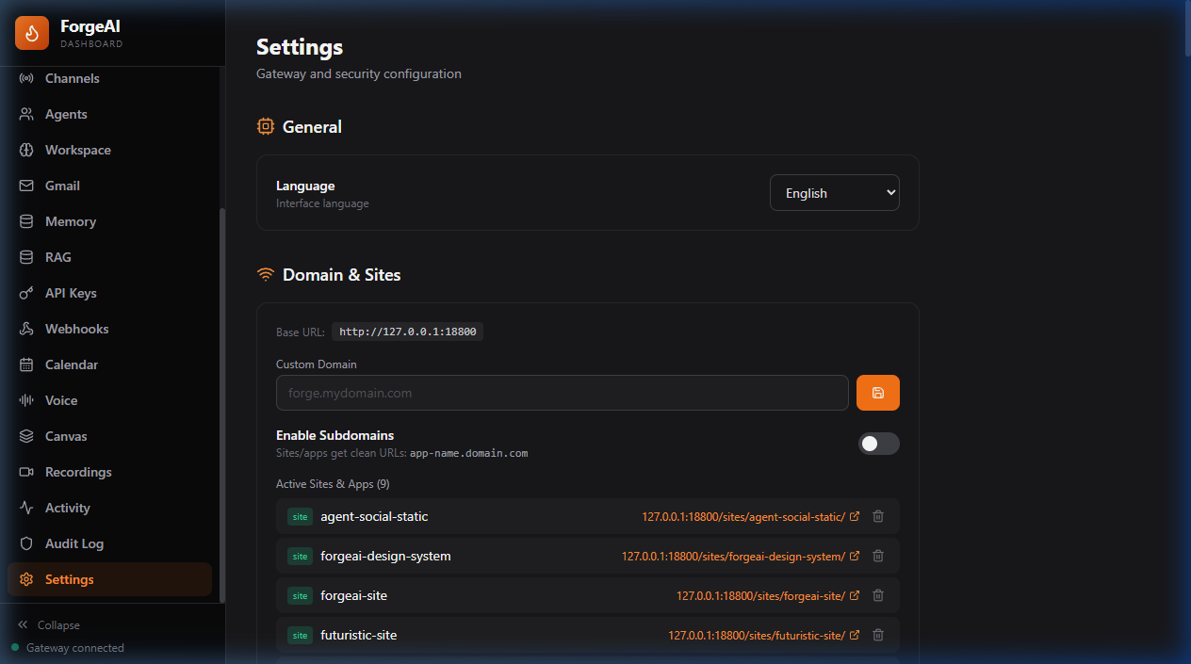1191x664 pixels.
Task: Click external link icon next to forgeai-design-system URL
Action: pos(855,556)
